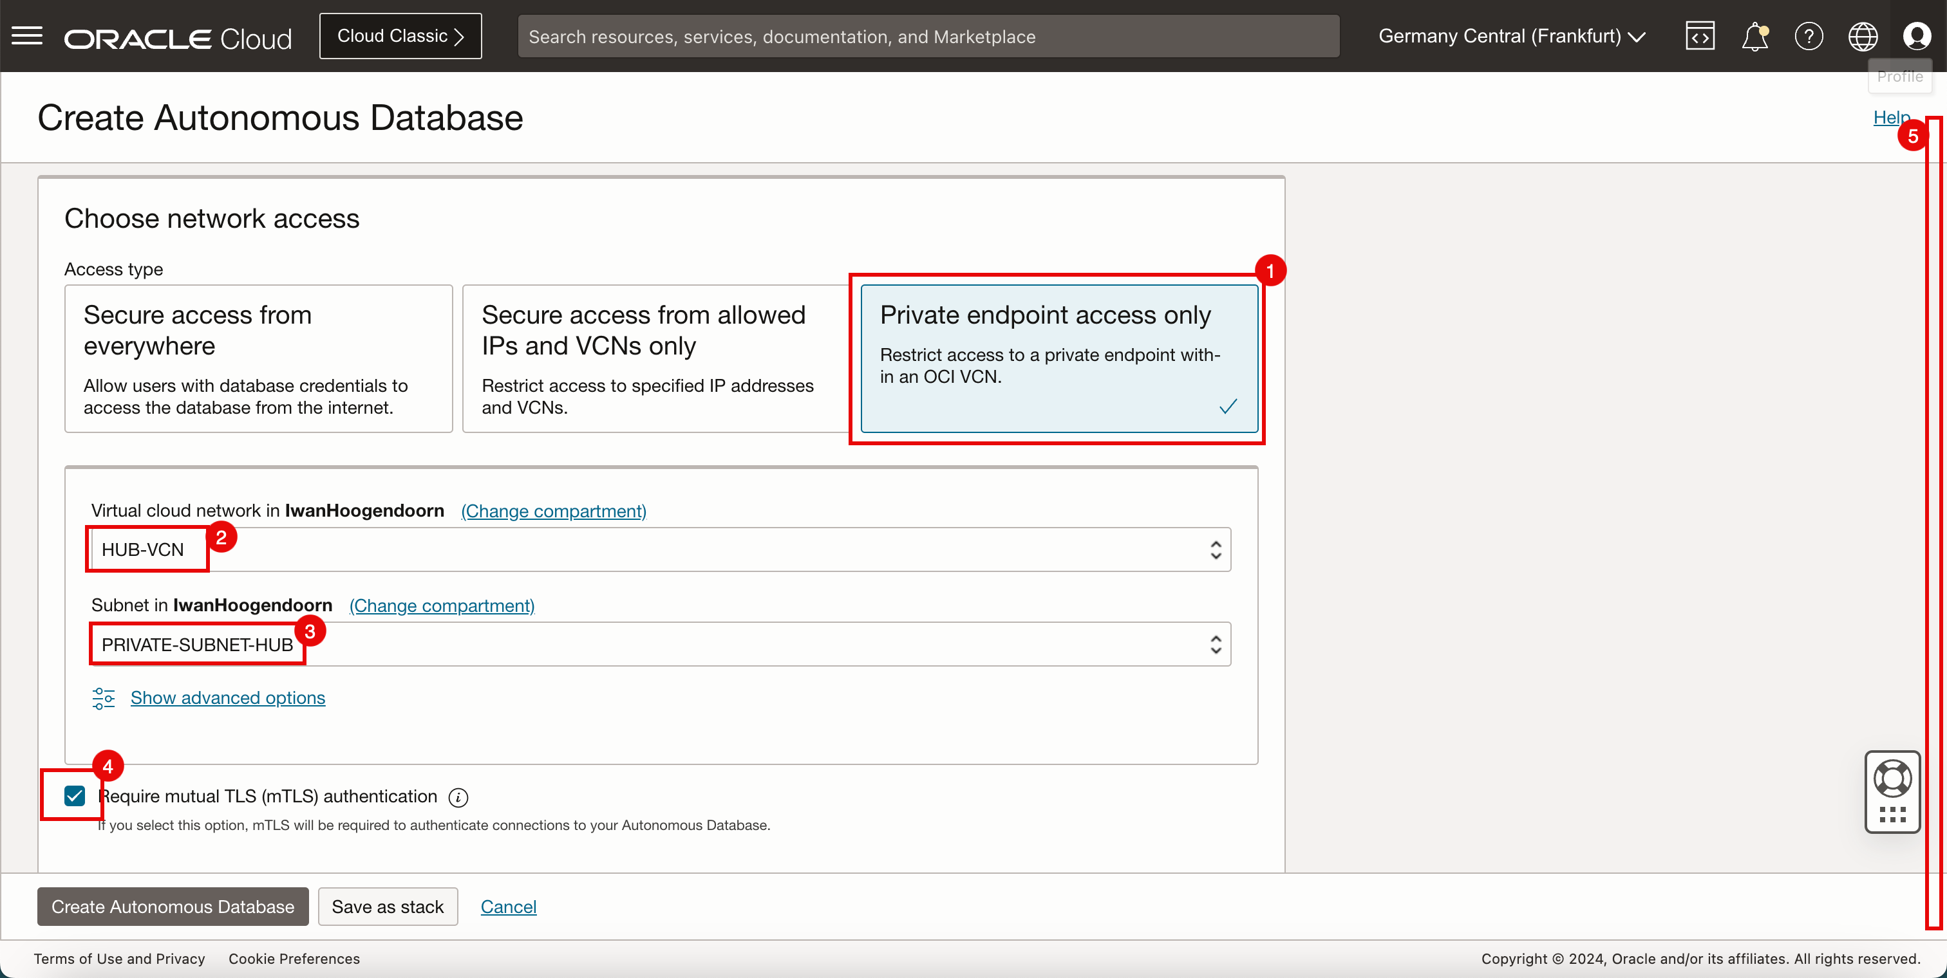Viewport: 1947px width, 978px height.
Task: Click the mTLS information icon
Action: tap(458, 797)
